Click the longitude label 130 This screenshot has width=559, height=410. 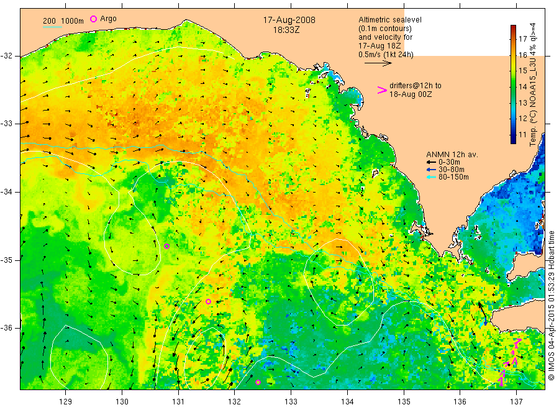pos(122,402)
